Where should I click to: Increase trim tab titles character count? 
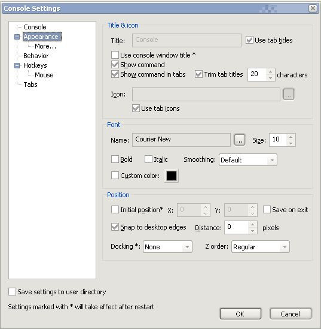pyautogui.click(x=270, y=71)
